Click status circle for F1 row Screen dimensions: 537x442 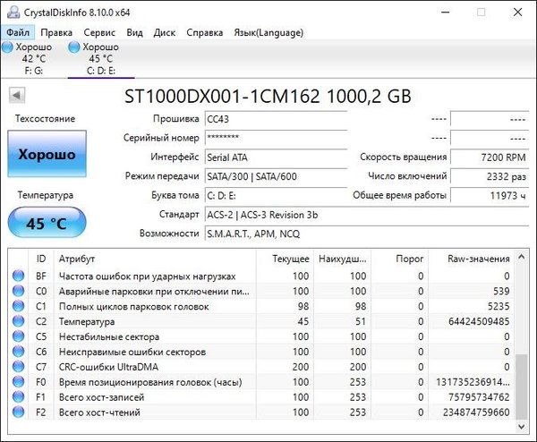coord(18,396)
